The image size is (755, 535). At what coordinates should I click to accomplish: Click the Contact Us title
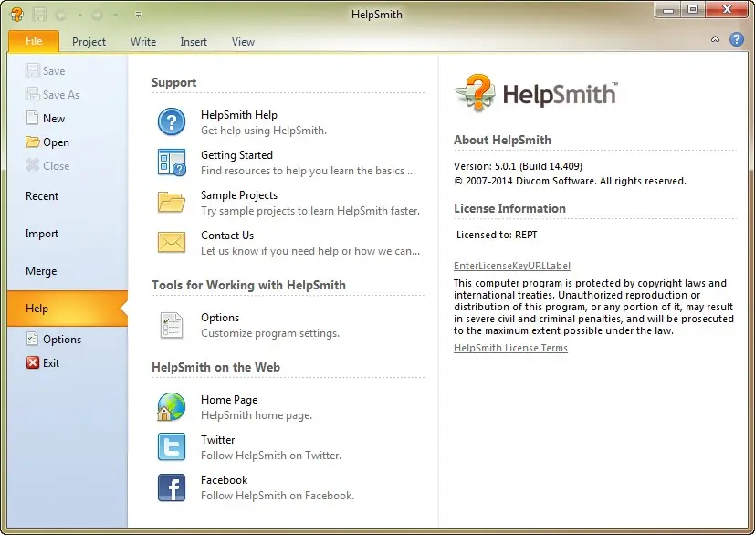coord(226,236)
